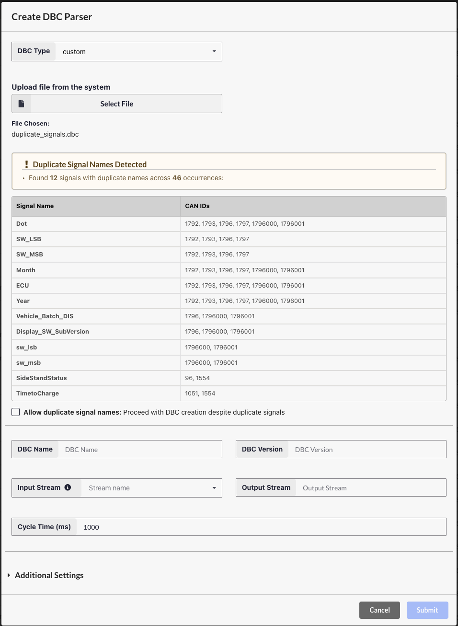The width and height of the screenshot is (458, 626).
Task: Click the Duplicate Signal Names Detected heading
Action: click(x=90, y=164)
